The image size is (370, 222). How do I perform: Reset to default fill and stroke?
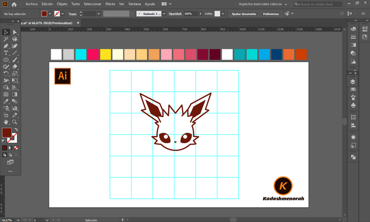tap(3, 141)
